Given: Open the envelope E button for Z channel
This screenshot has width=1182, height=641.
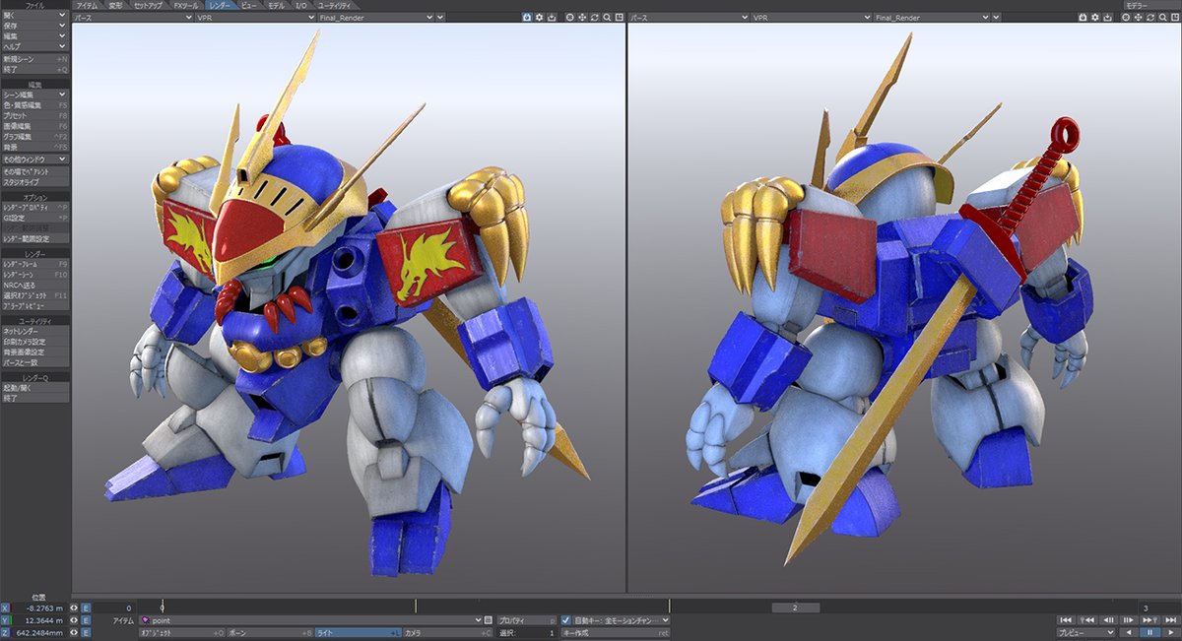Looking at the screenshot, I should [x=86, y=633].
